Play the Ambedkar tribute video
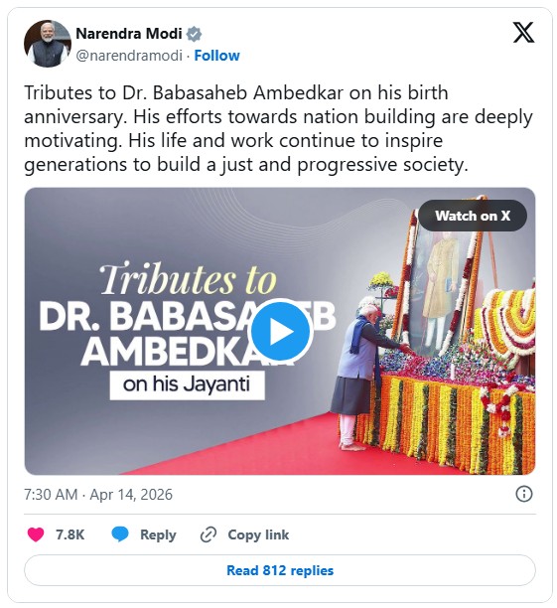This screenshot has height=608, width=557. tap(281, 331)
